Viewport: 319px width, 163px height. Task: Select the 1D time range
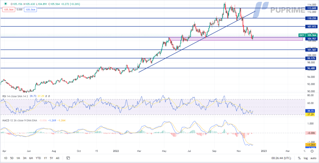pos(6,158)
